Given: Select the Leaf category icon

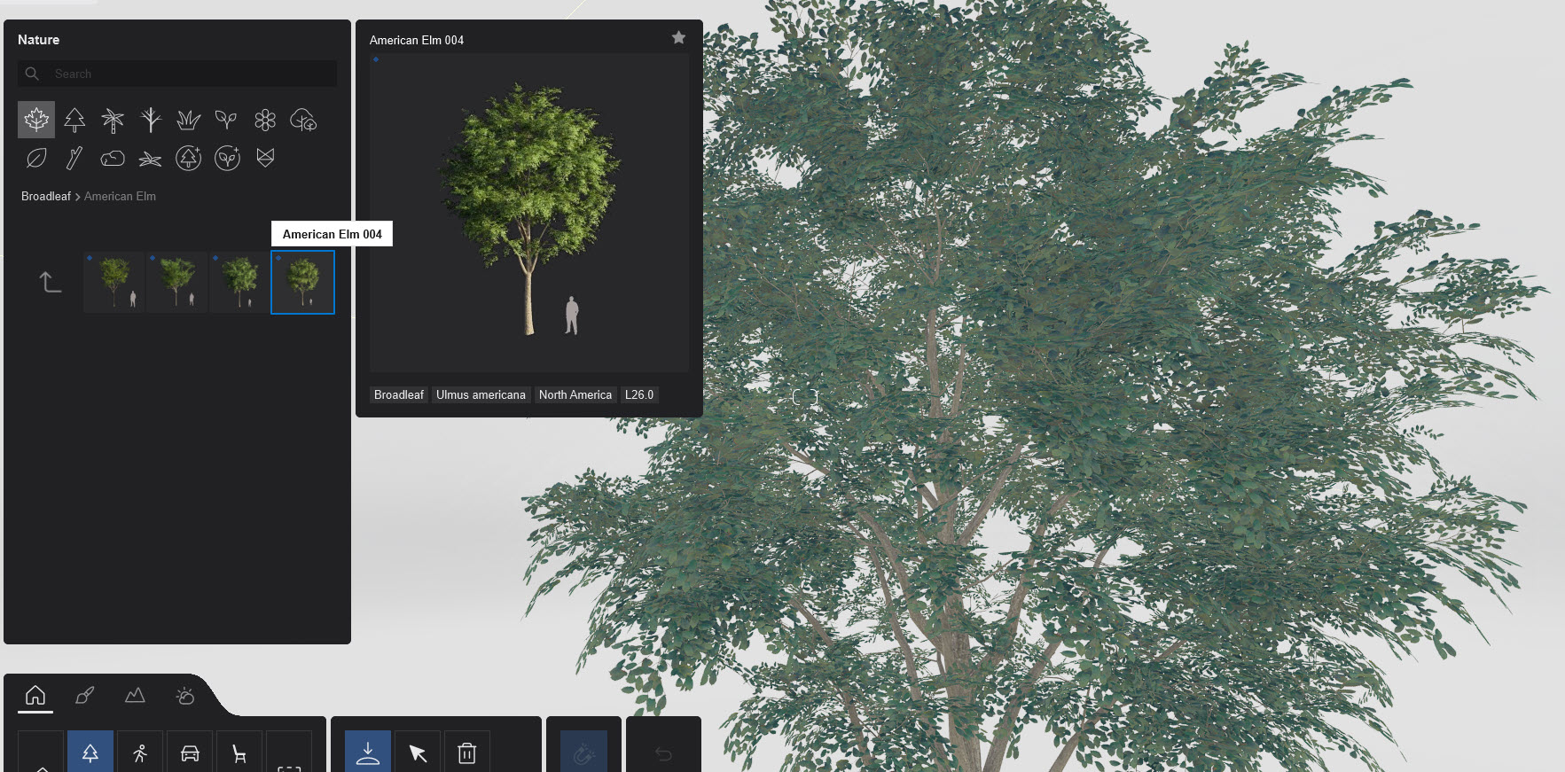Looking at the screenshot, I should [36, 159].
